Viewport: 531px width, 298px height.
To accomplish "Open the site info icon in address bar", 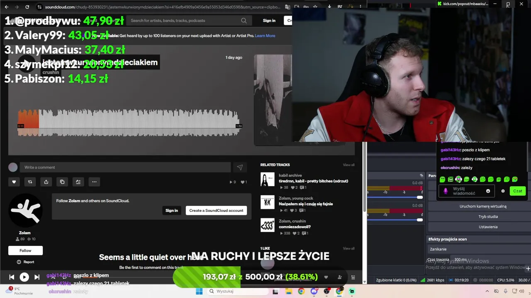I will click(x=39, y=7).
